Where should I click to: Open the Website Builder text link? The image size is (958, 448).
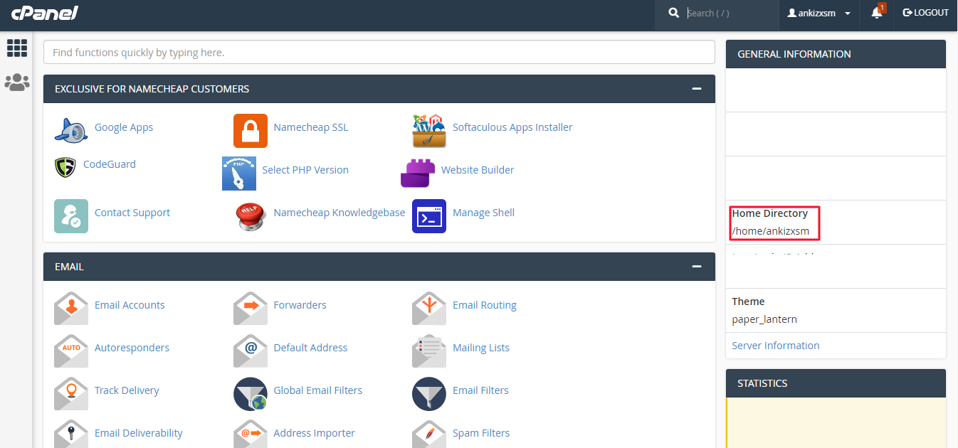[478, 170]
